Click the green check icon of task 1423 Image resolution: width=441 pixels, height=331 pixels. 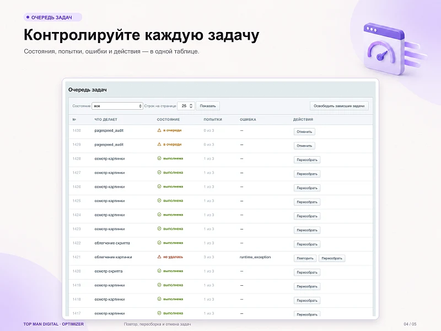pos(159,229)
